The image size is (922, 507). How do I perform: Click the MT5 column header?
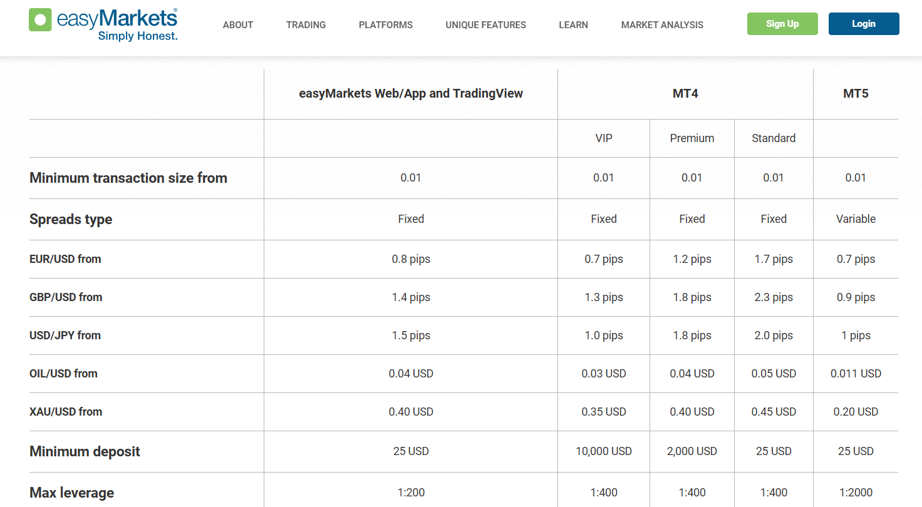(856, 94)
